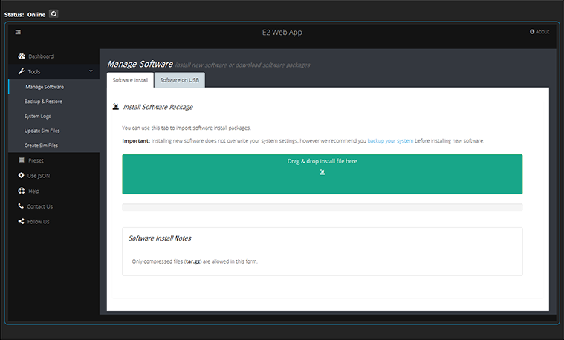Click the Install Software Package heading icon
This screenshot has height=340, width=564.
[x=116, y=106]
